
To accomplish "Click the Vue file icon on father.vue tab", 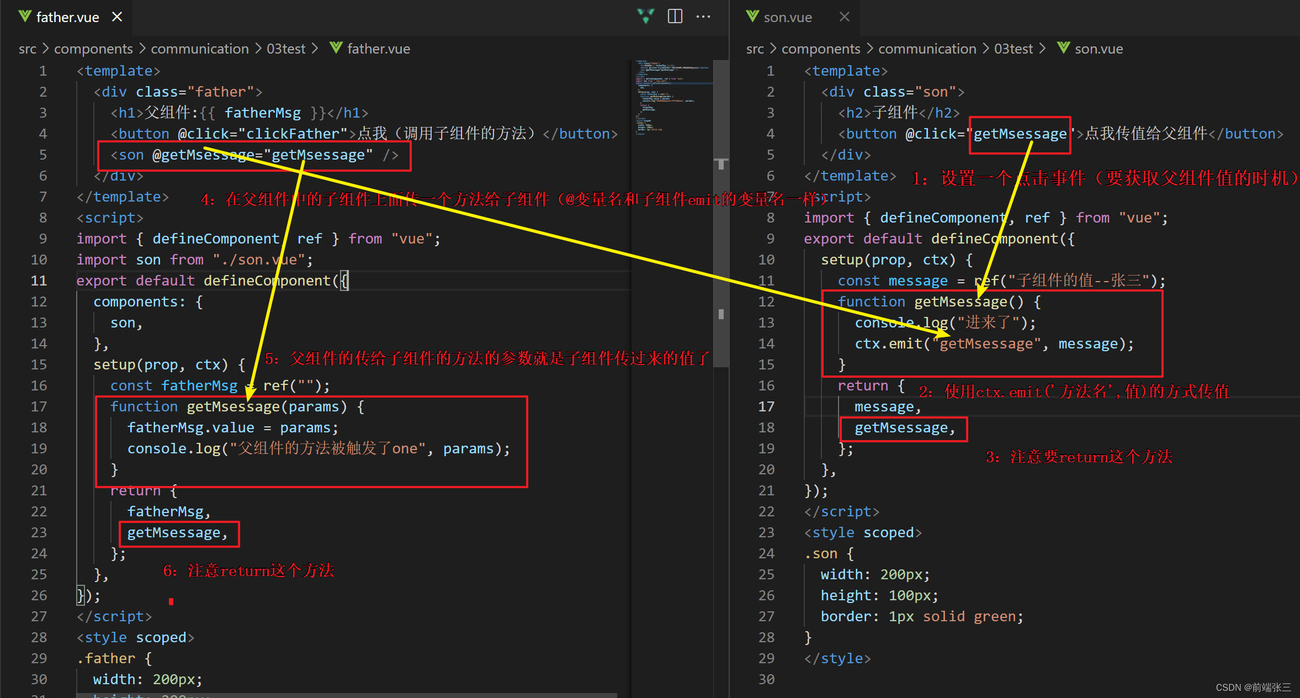I will (x=25, y=17).
